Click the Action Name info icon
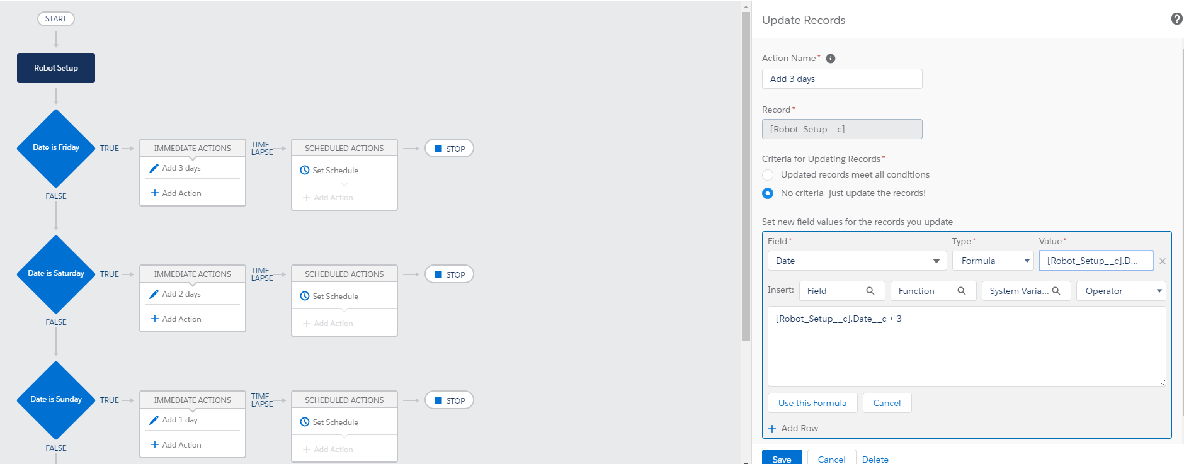 831,59
